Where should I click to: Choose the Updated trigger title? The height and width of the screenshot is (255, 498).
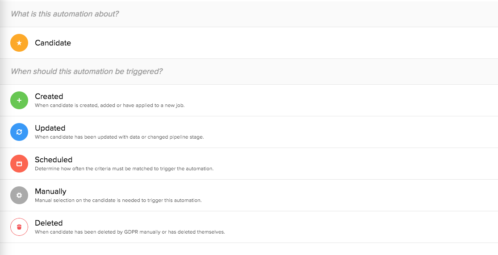50,128
